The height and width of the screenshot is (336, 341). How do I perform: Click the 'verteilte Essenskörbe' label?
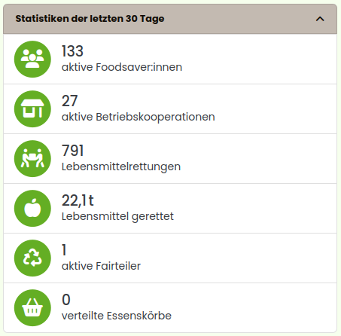click(117, 316)
